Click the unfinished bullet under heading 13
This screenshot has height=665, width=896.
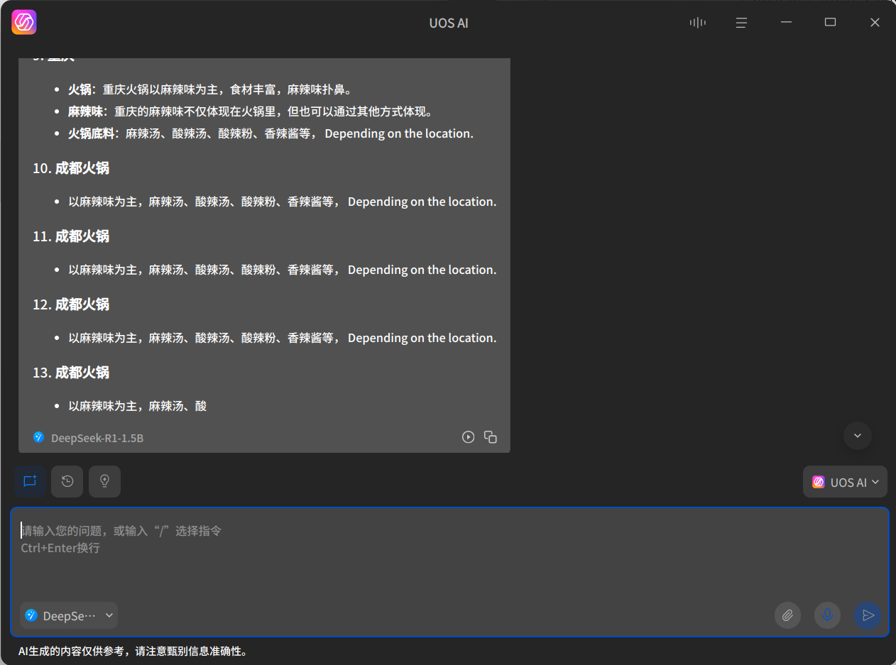click(x=137, y=406)
